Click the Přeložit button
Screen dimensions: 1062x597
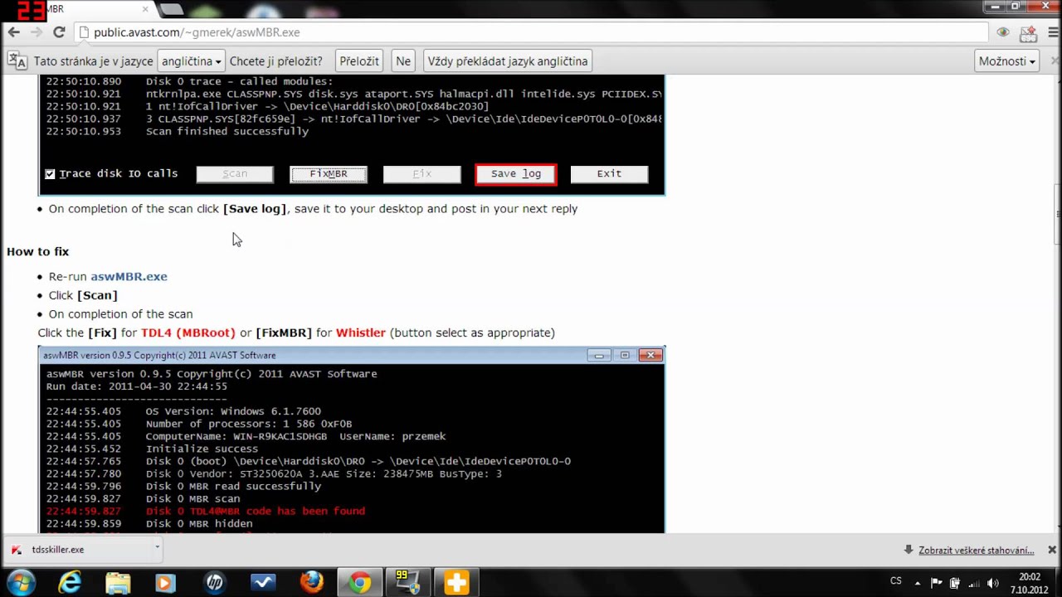click(359, 61)
